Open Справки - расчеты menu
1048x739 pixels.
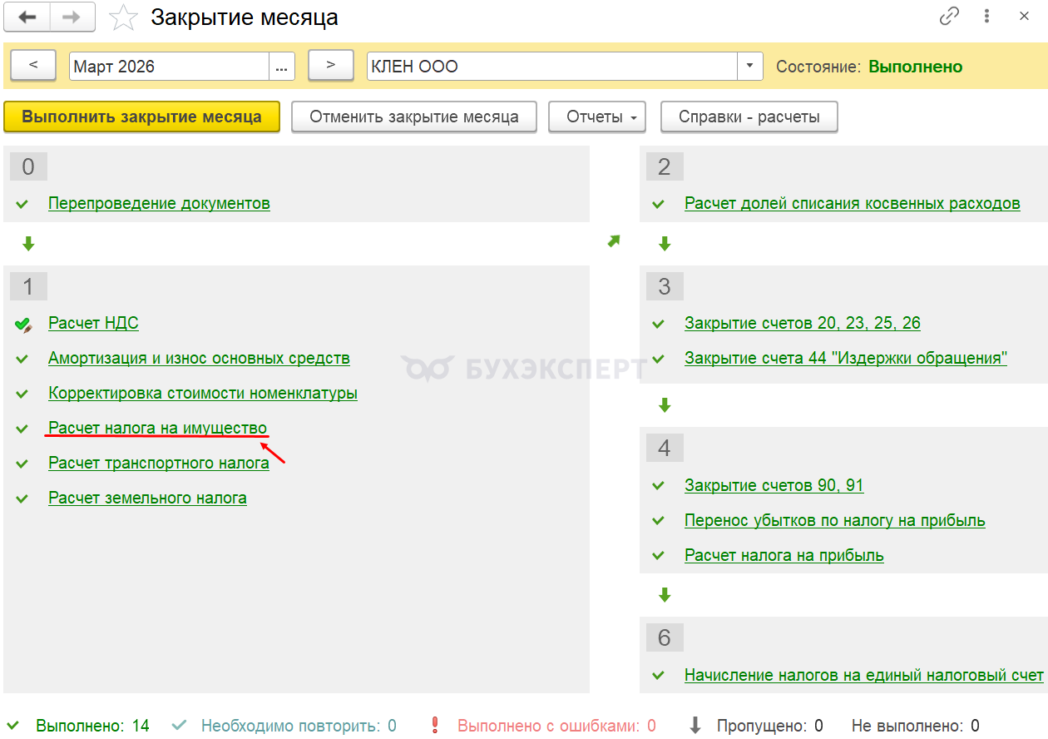tap(749, 117)
